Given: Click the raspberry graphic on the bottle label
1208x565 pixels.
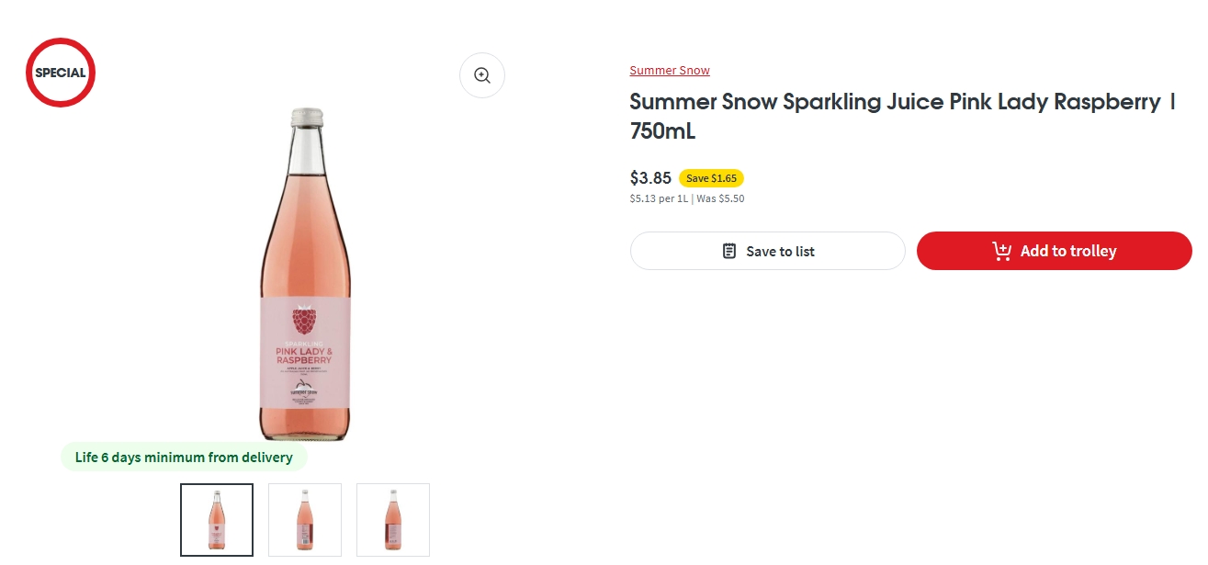Looking at the screenshot, I should click(305, 322).
